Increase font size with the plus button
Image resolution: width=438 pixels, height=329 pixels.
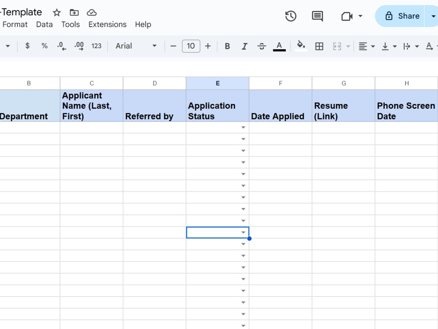coord(208,46)
